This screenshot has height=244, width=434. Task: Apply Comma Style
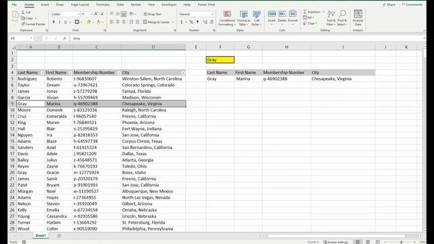[x=197, y=22]
